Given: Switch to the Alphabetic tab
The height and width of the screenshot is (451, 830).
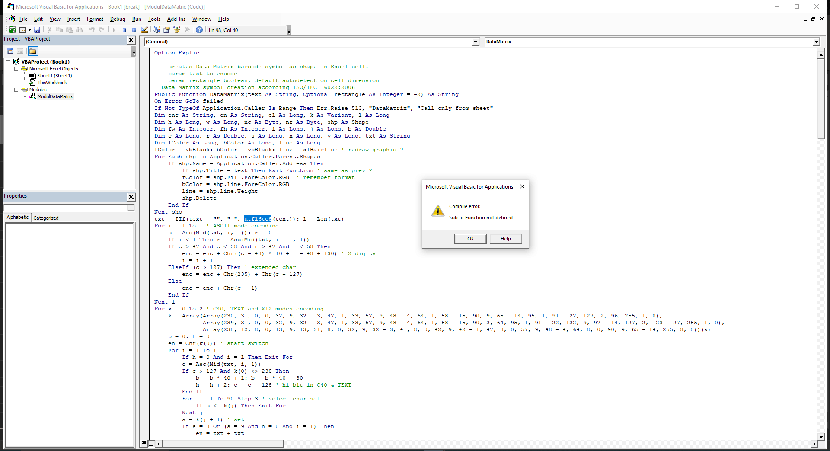Looking at the screenshot, I should coord(18,218).
